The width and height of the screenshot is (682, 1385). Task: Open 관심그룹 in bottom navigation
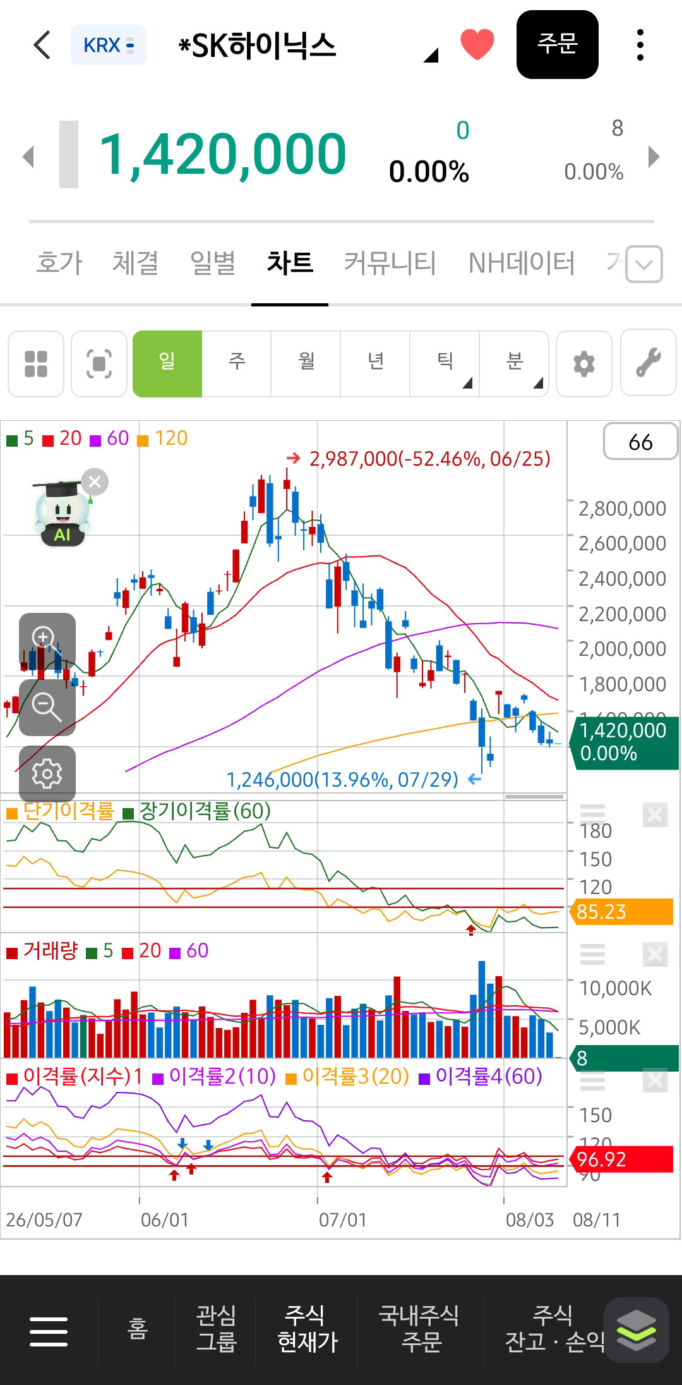coord(216,1328)
